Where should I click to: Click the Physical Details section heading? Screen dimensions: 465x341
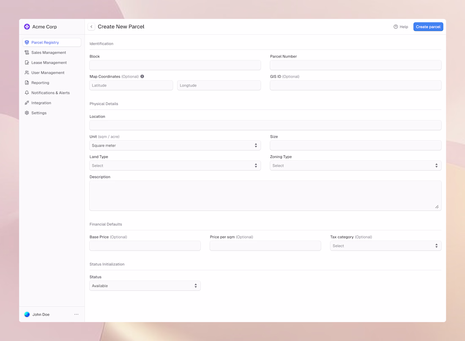104,103
